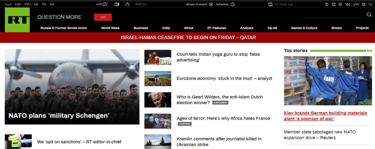The image size is (375, 149).
Task: Open Member state sabotages NATO expansion article
Action: coord(320,135)
